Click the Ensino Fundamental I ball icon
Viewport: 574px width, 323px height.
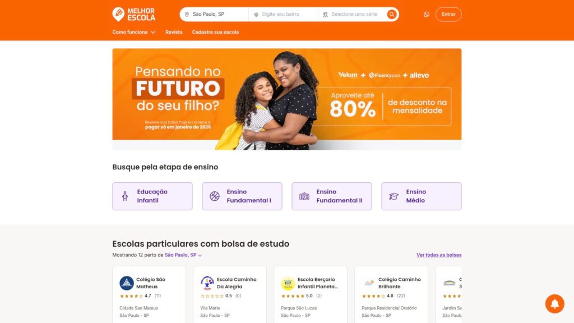[x=215, y=196]
